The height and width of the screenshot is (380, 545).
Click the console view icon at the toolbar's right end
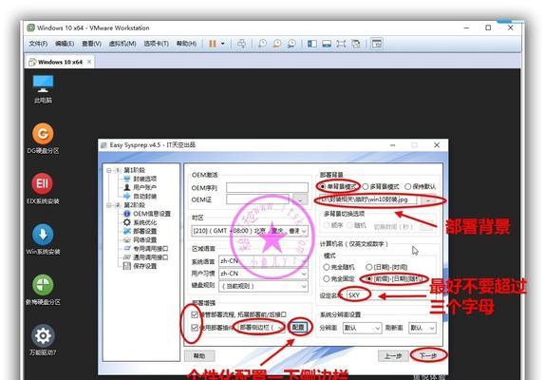(377, 44)
